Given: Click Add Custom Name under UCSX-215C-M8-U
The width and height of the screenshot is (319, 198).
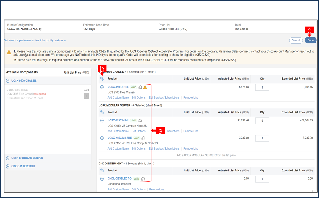Looking at the screenshot, I should click(x=118, y=131).
